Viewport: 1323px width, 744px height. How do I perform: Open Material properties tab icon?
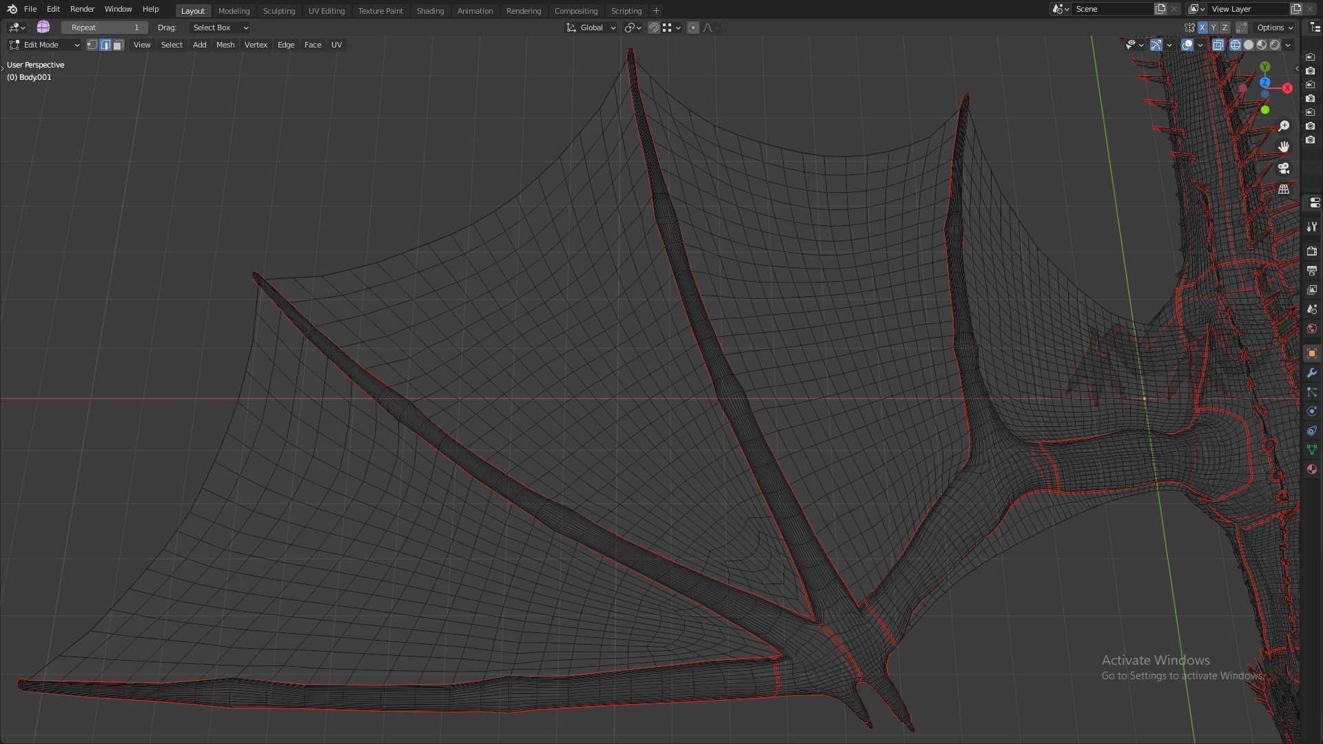click(1311, 469)
